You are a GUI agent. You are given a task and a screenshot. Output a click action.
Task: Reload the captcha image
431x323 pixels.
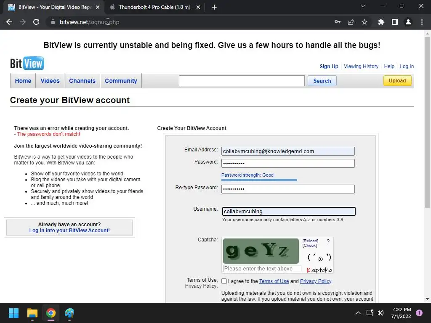[x=310, y=241]
